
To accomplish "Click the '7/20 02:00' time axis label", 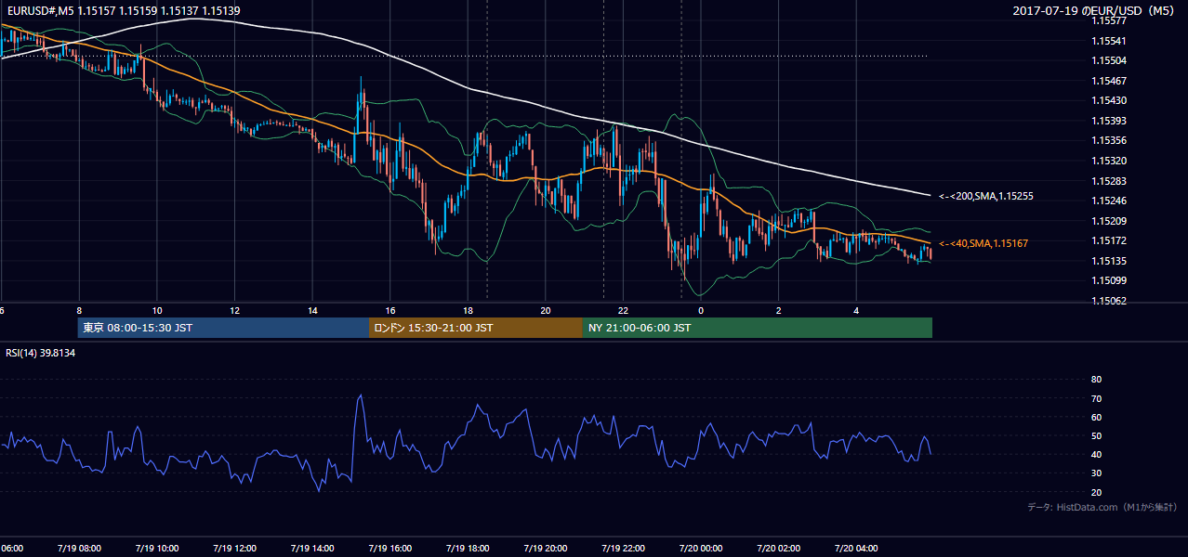I will click(x=779, y=549).
